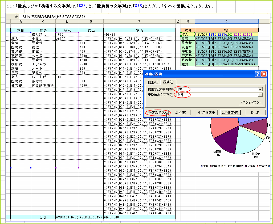Close the 検索と置換 dialog with the X
The width and height of the screenshot is (273, 224).
[264, 74]
